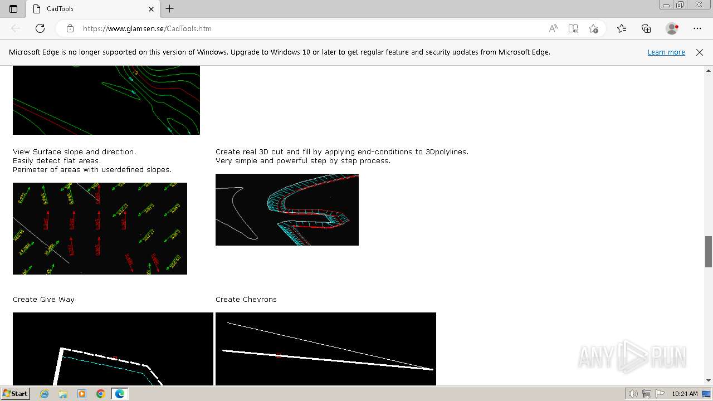The height and width of the screenshot is (401, 713).
Task: Close the CadTools tab
Action: click(152, 9)
